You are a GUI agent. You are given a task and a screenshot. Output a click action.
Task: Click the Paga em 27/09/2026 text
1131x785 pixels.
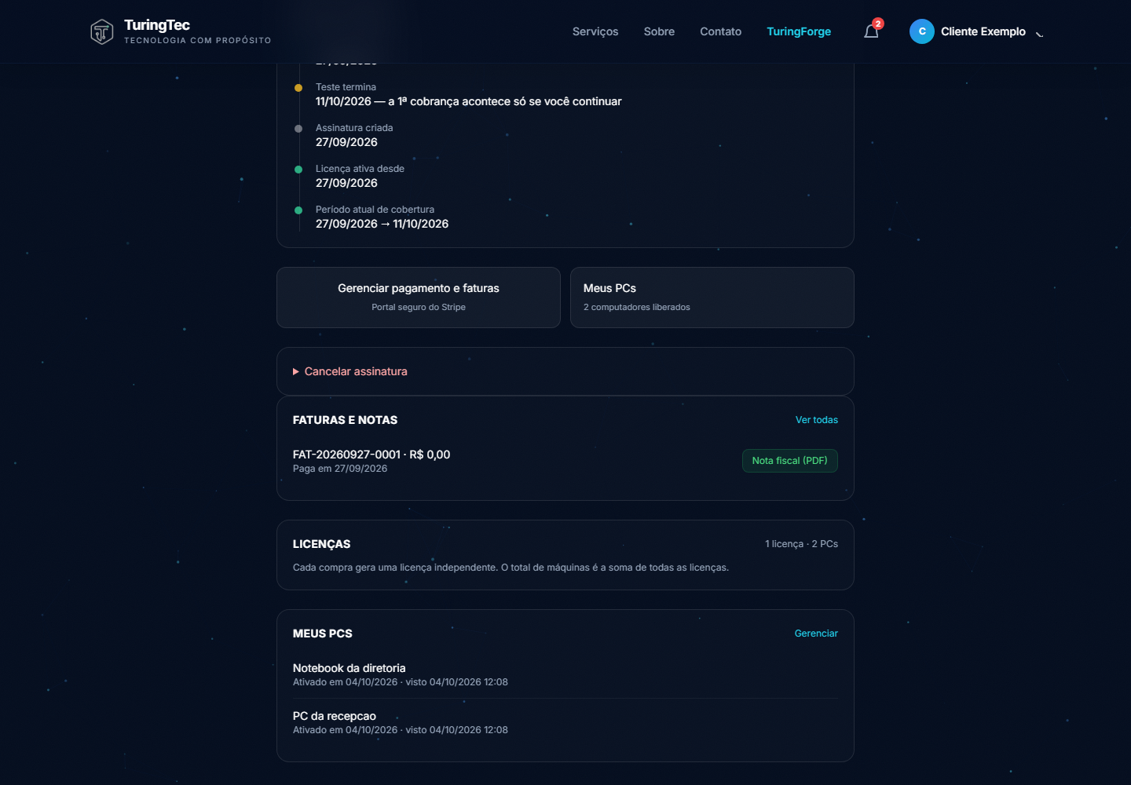pyautogui.click(x=340, y=469)
